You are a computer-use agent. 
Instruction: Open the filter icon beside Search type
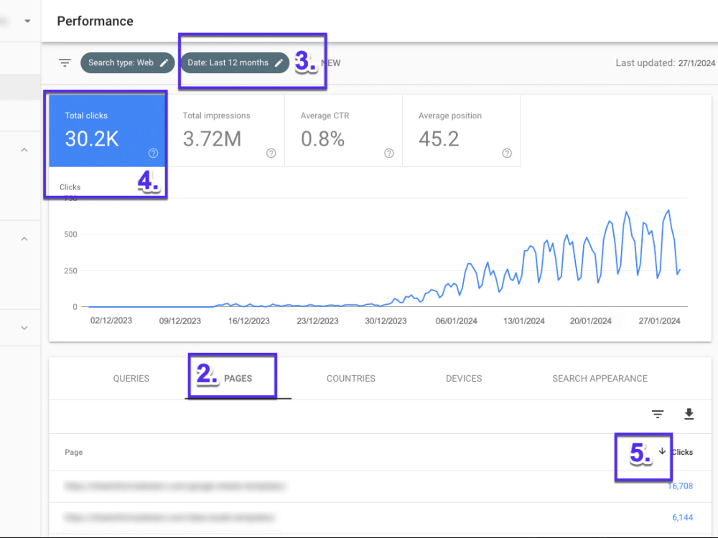coord(65,62)
